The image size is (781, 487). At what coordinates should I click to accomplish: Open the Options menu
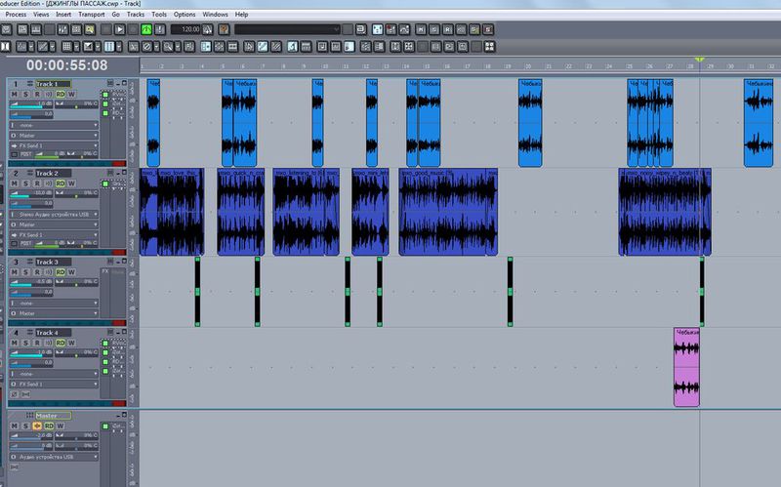(x=185, y=15)
